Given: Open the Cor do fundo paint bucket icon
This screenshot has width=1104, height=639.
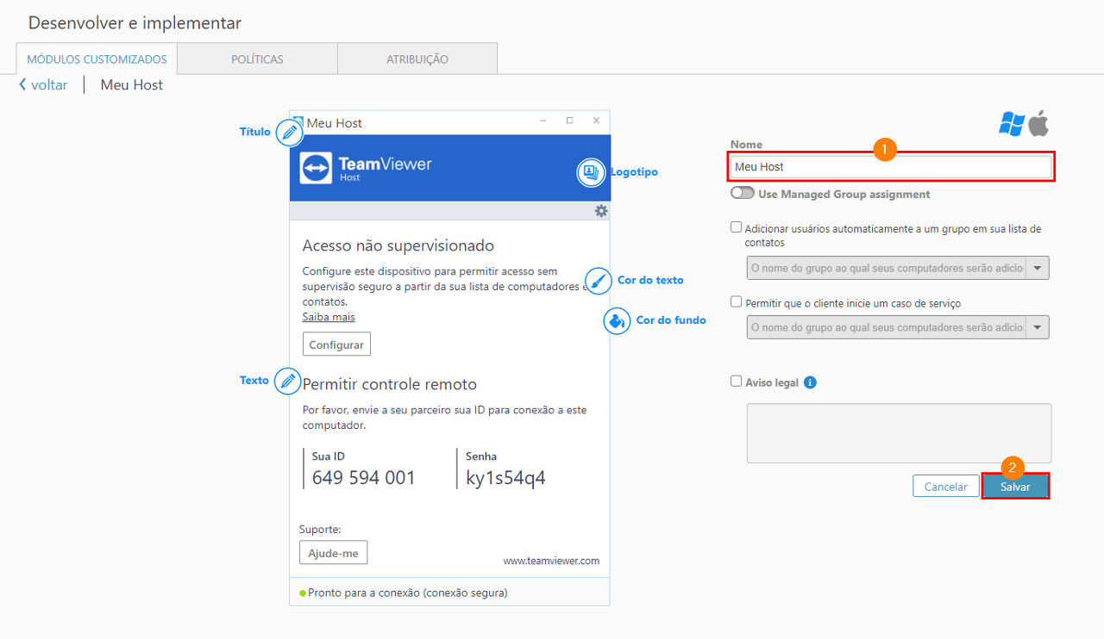Looking at the screenshot, I should click(617, 321).
